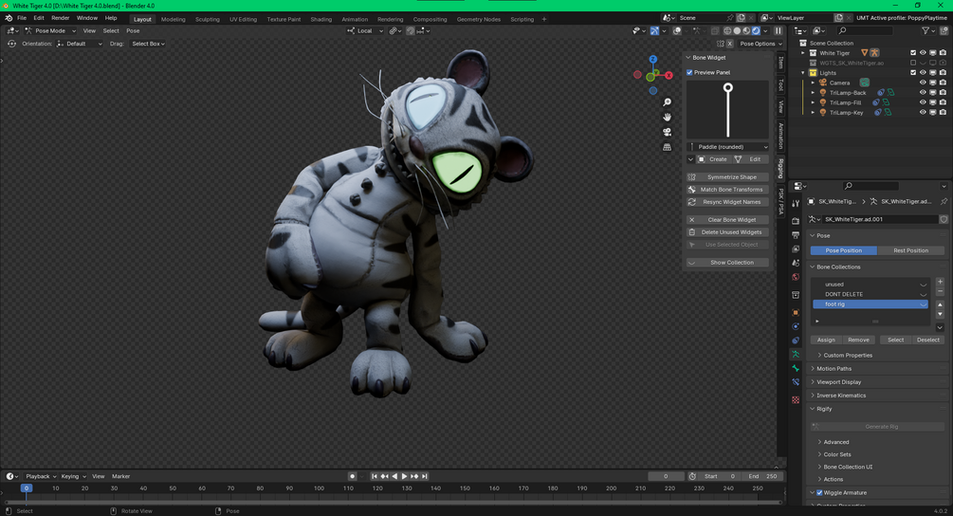Uncheck the Preview Panel checkbox
Viewport: 953px width, 516px height.
(690, 72)
